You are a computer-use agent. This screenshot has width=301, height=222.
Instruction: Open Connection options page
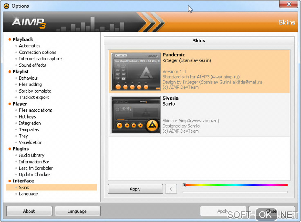pos(37,52)
